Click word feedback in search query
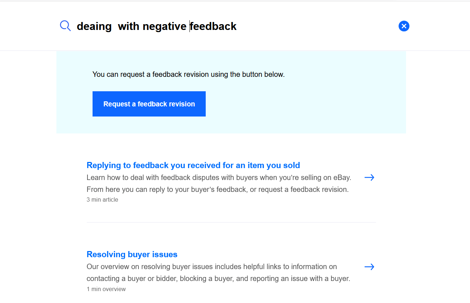The image size is (470, 303). tap(213, 26)
